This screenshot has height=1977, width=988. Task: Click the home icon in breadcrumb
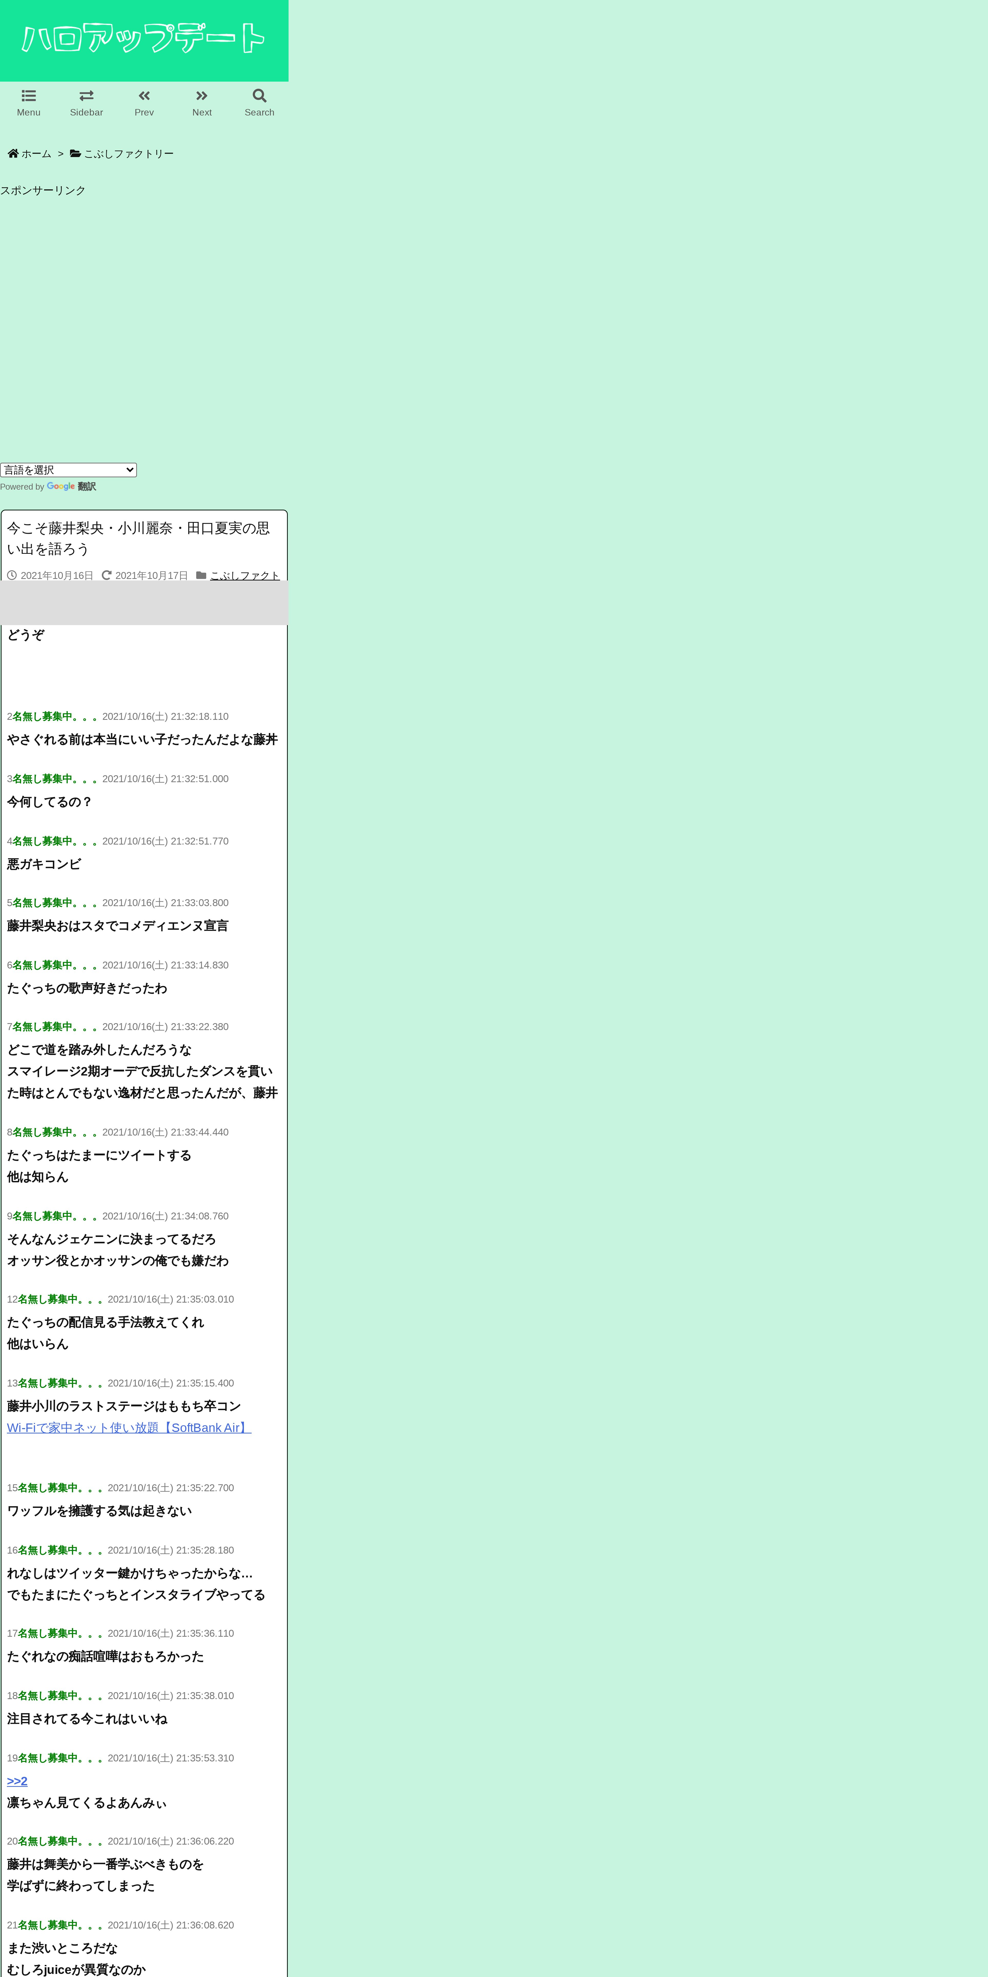tap(13, 153)
